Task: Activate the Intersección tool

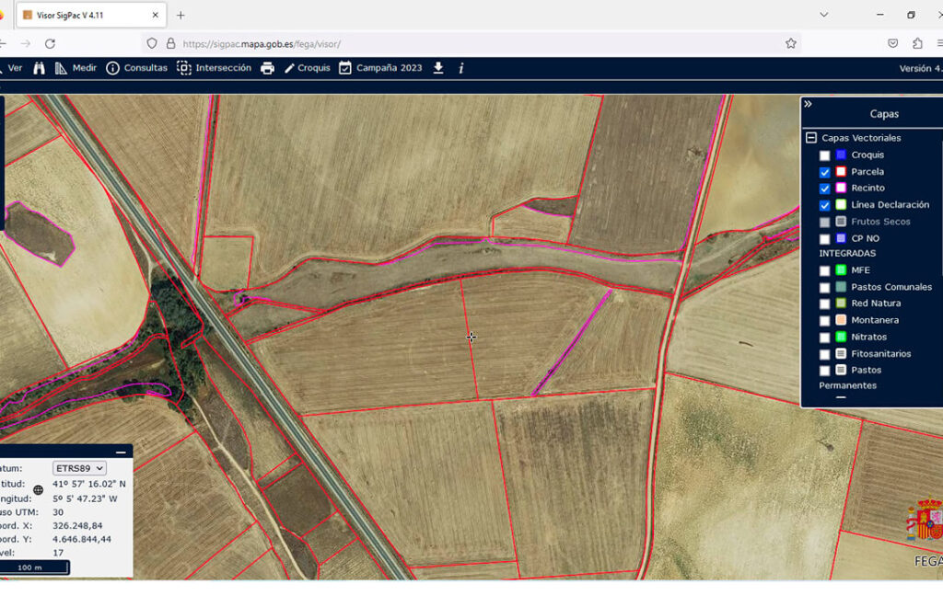Action: tap(214, 68)
